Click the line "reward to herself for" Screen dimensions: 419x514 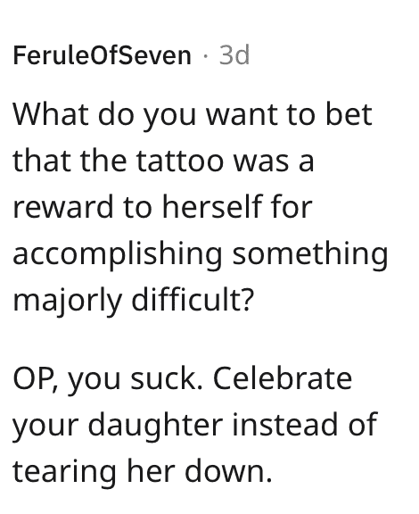[162, 206]
